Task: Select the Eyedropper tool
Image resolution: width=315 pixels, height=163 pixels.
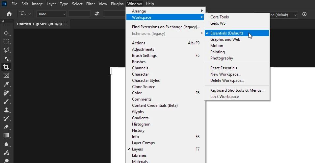Action: click(x=6, y=84)
